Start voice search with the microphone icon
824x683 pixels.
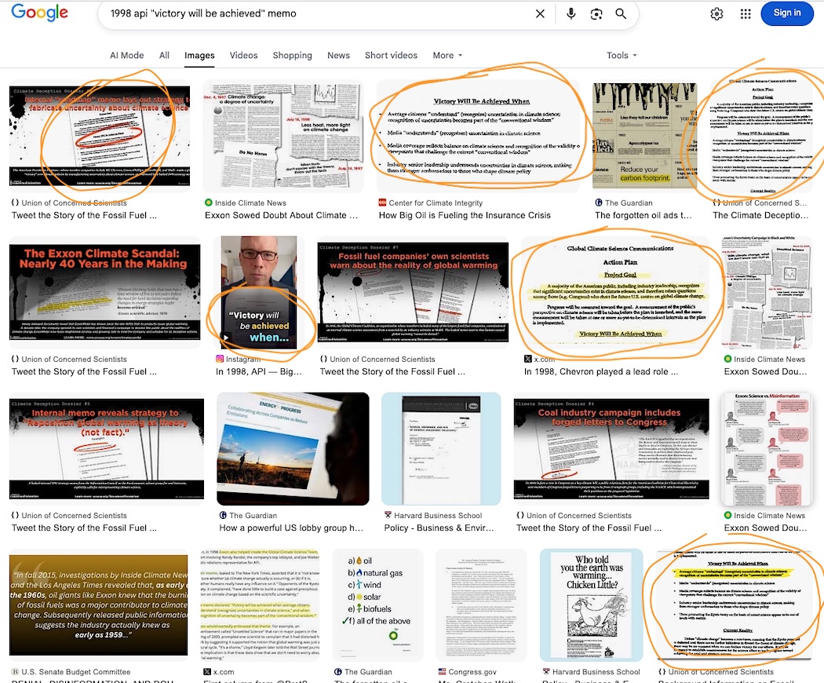(x=571, y=14)
